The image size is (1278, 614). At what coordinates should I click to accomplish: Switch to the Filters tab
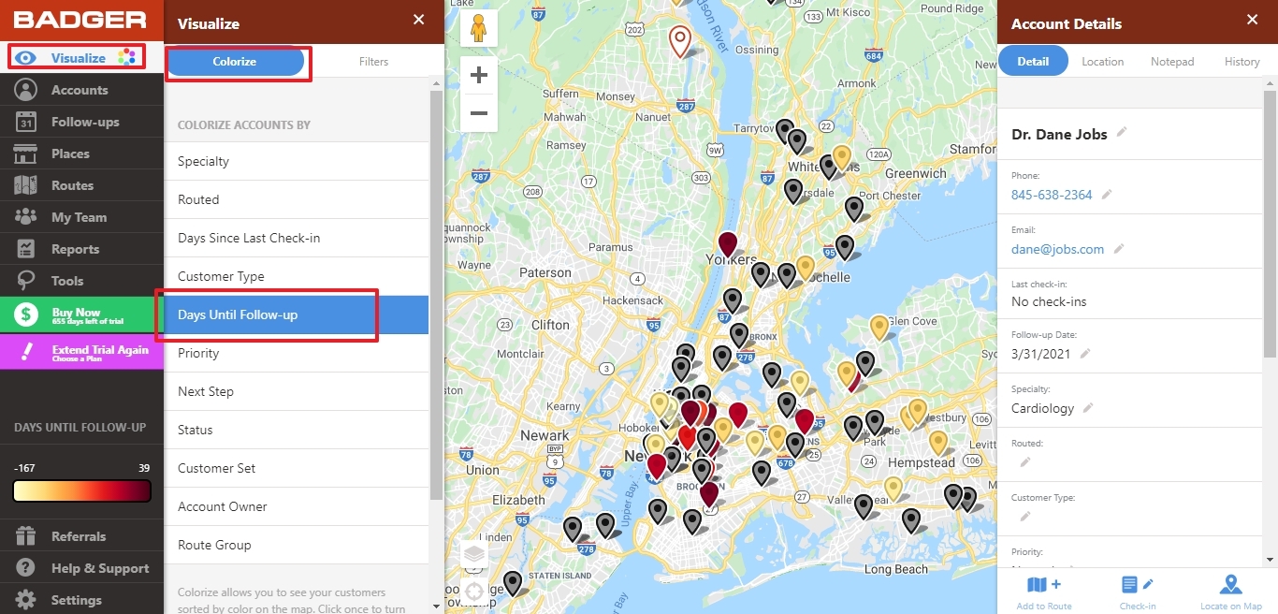click(x=373, y=61)
